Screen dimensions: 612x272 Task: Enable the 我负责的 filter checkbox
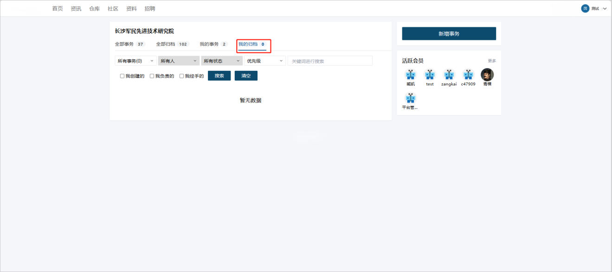[x=152, y=76]
